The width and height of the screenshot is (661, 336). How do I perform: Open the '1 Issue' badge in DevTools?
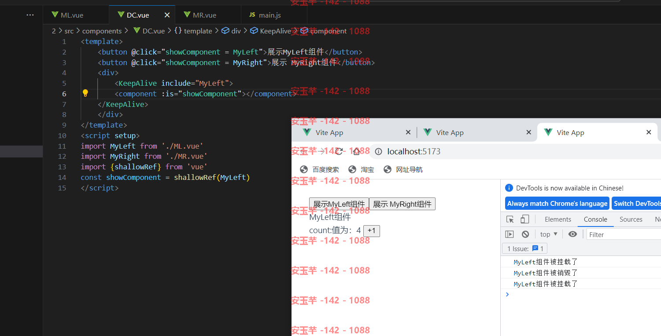(x=525, y=248)
